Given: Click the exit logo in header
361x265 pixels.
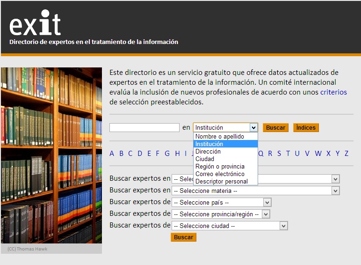Looking at the screenshot, I should (35, 24).
